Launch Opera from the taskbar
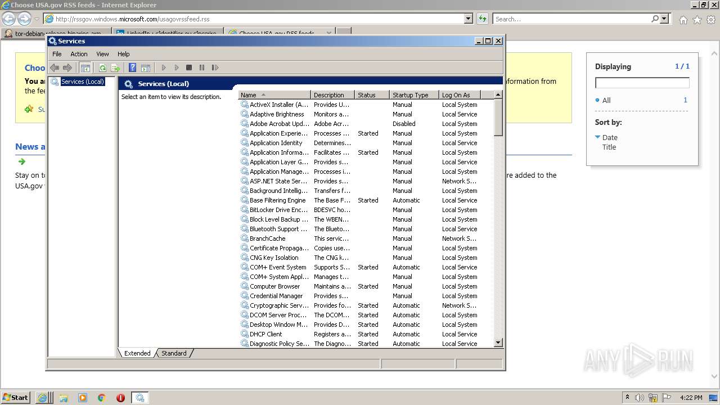This screenshot has width=720, height=405. tap(120, 398)
